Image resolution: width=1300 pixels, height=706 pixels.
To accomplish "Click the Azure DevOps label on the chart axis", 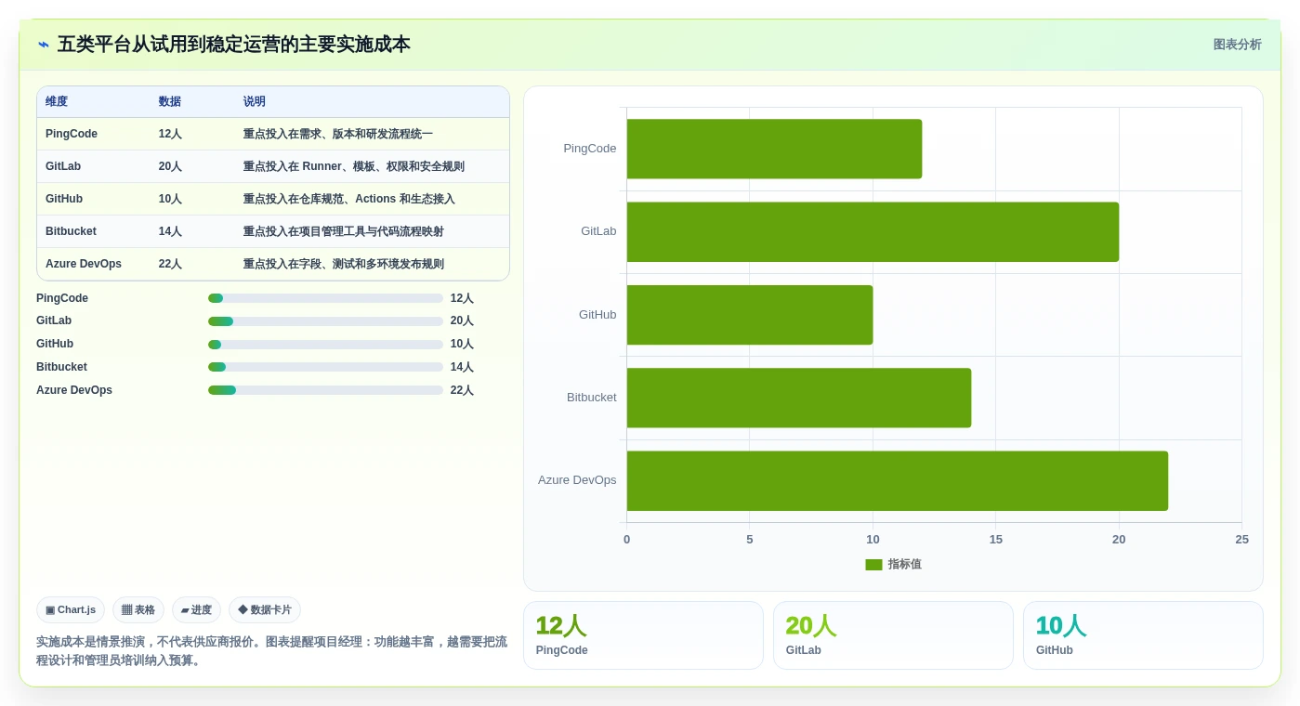I will click(577, 480).
